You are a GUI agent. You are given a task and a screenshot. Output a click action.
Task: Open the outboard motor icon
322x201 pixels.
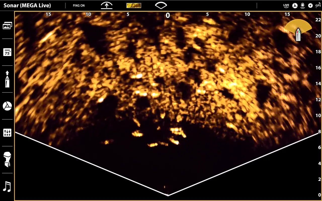pyautogui.click(x=7, y=160)
